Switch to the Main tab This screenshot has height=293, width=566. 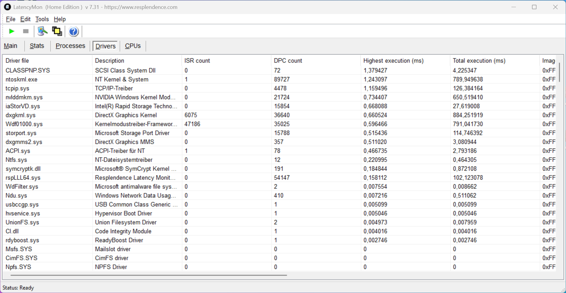[x=10, y=46]
